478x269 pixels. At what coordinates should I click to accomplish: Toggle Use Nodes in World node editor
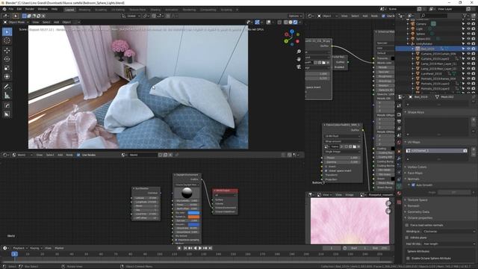tap(78, 155)
